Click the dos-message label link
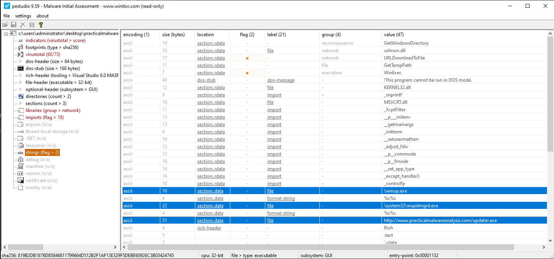Viewport: 554px width, 259px height. pos(281,80)
